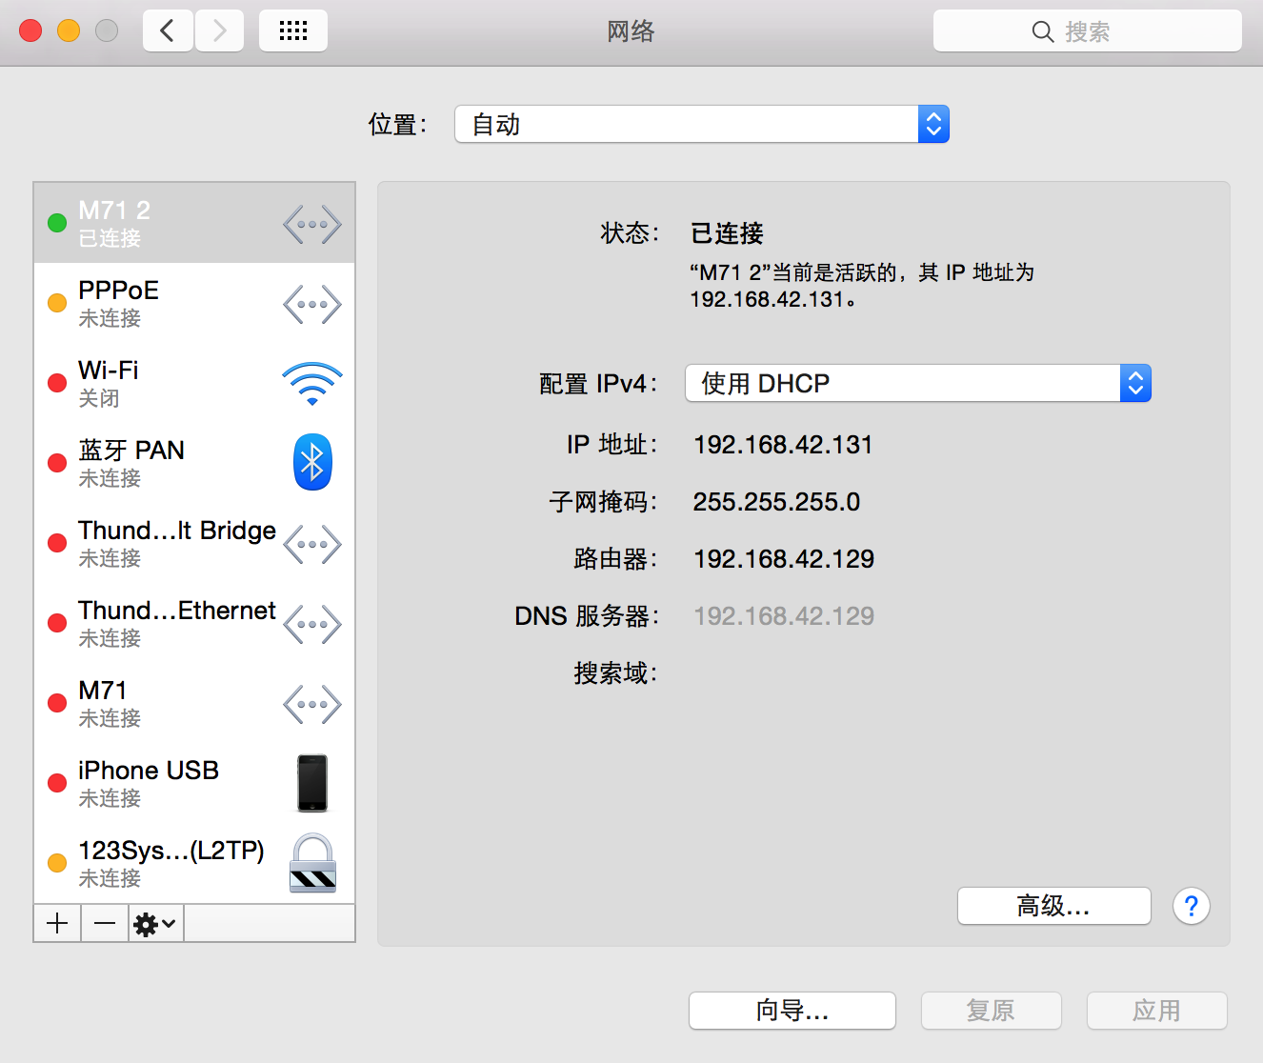
Task: Show all preferences grid button
Action: [x=293, y=30]
